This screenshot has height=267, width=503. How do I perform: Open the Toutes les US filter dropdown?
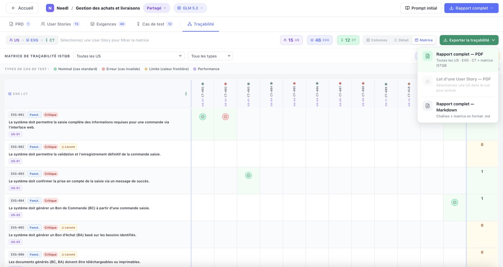(129, 56)
